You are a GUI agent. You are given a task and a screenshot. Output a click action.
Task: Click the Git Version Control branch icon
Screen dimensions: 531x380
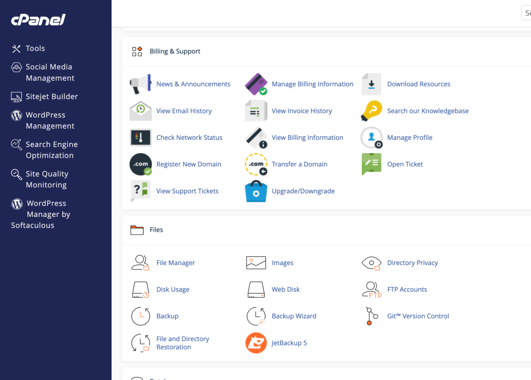coord(371,316)
